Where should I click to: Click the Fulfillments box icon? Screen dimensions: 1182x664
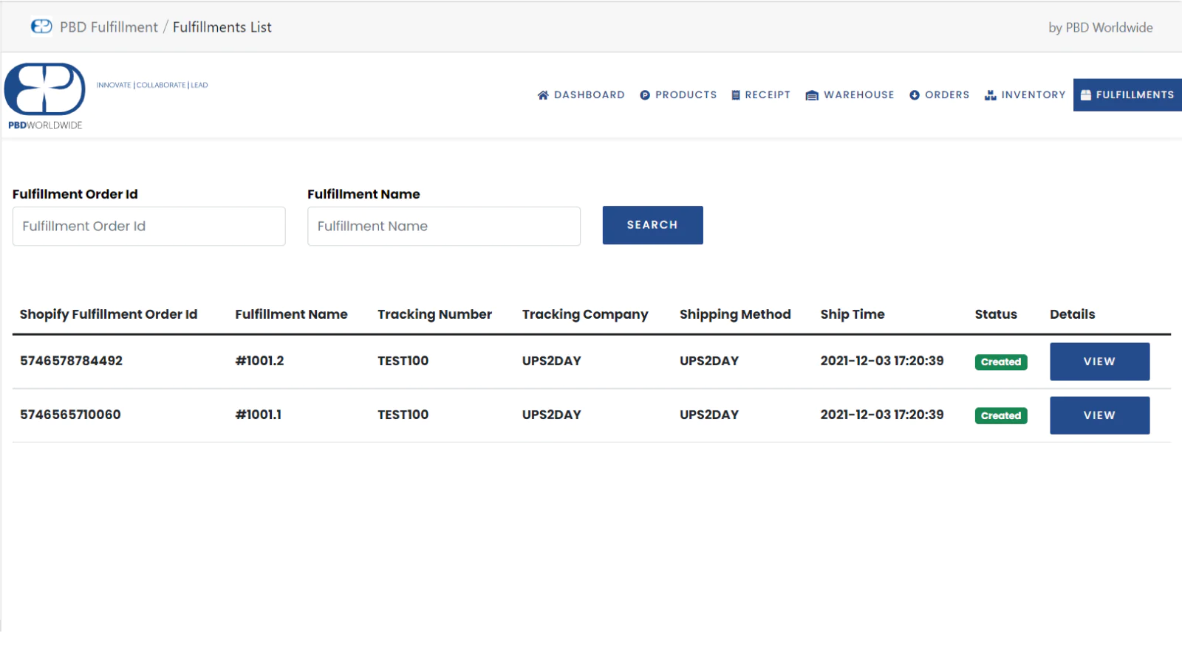(x=1086, y=95)
